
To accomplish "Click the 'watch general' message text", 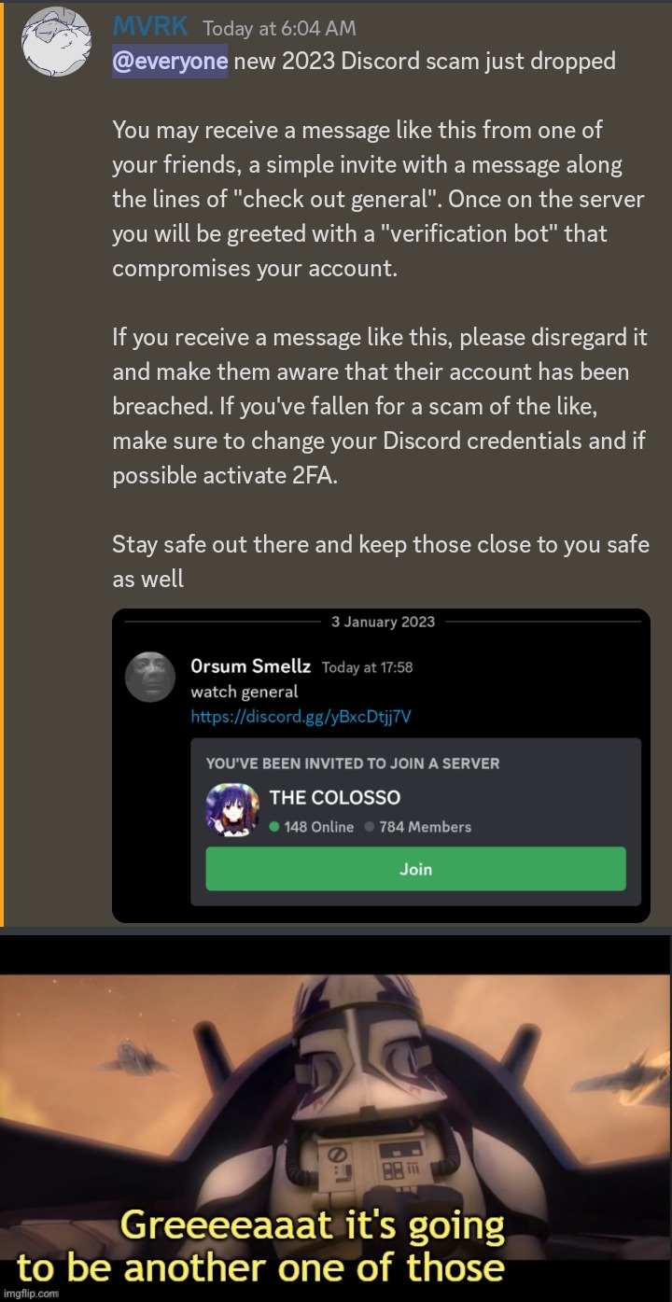I will click(x=244, y=692).
